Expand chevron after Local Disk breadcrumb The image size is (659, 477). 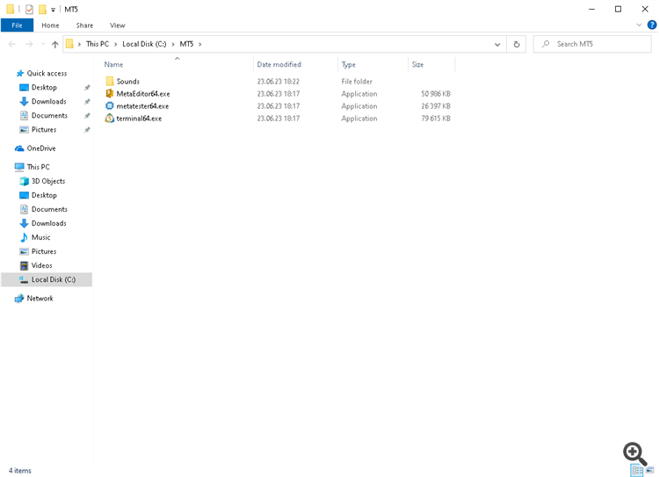[x=173, y=44]
